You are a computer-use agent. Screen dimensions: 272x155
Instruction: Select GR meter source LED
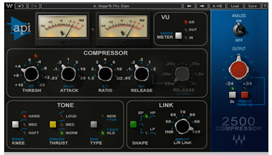(186, 22)
